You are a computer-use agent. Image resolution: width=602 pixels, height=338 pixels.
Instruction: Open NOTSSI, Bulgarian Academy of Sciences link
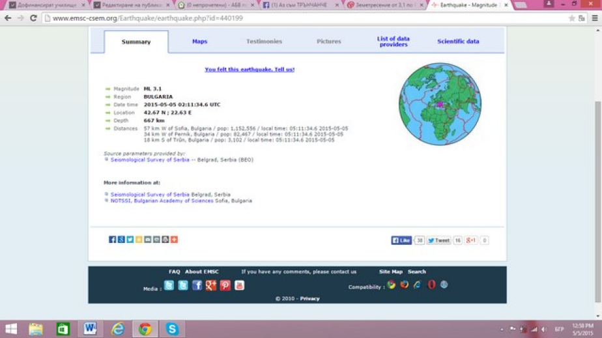[162, 201]
